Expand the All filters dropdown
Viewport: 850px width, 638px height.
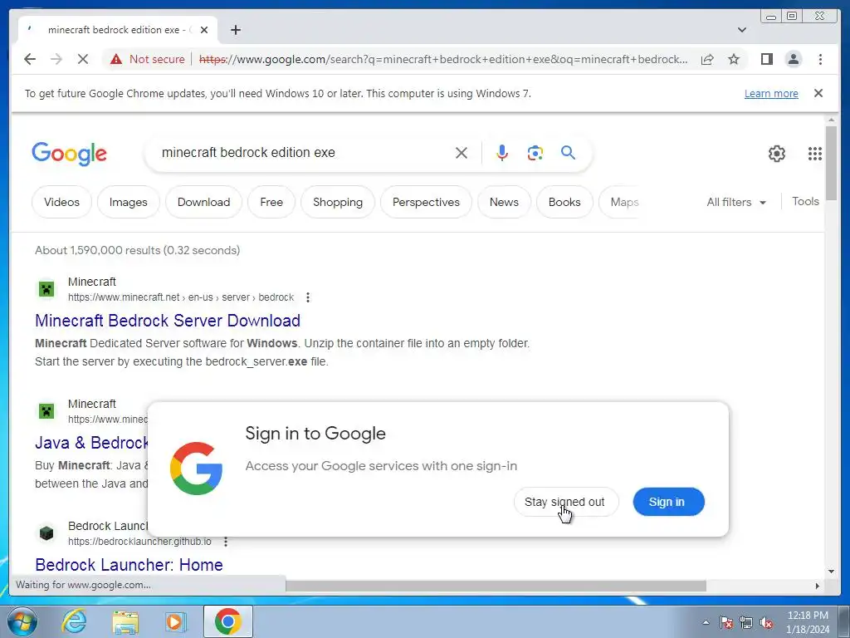coord(736,202)
